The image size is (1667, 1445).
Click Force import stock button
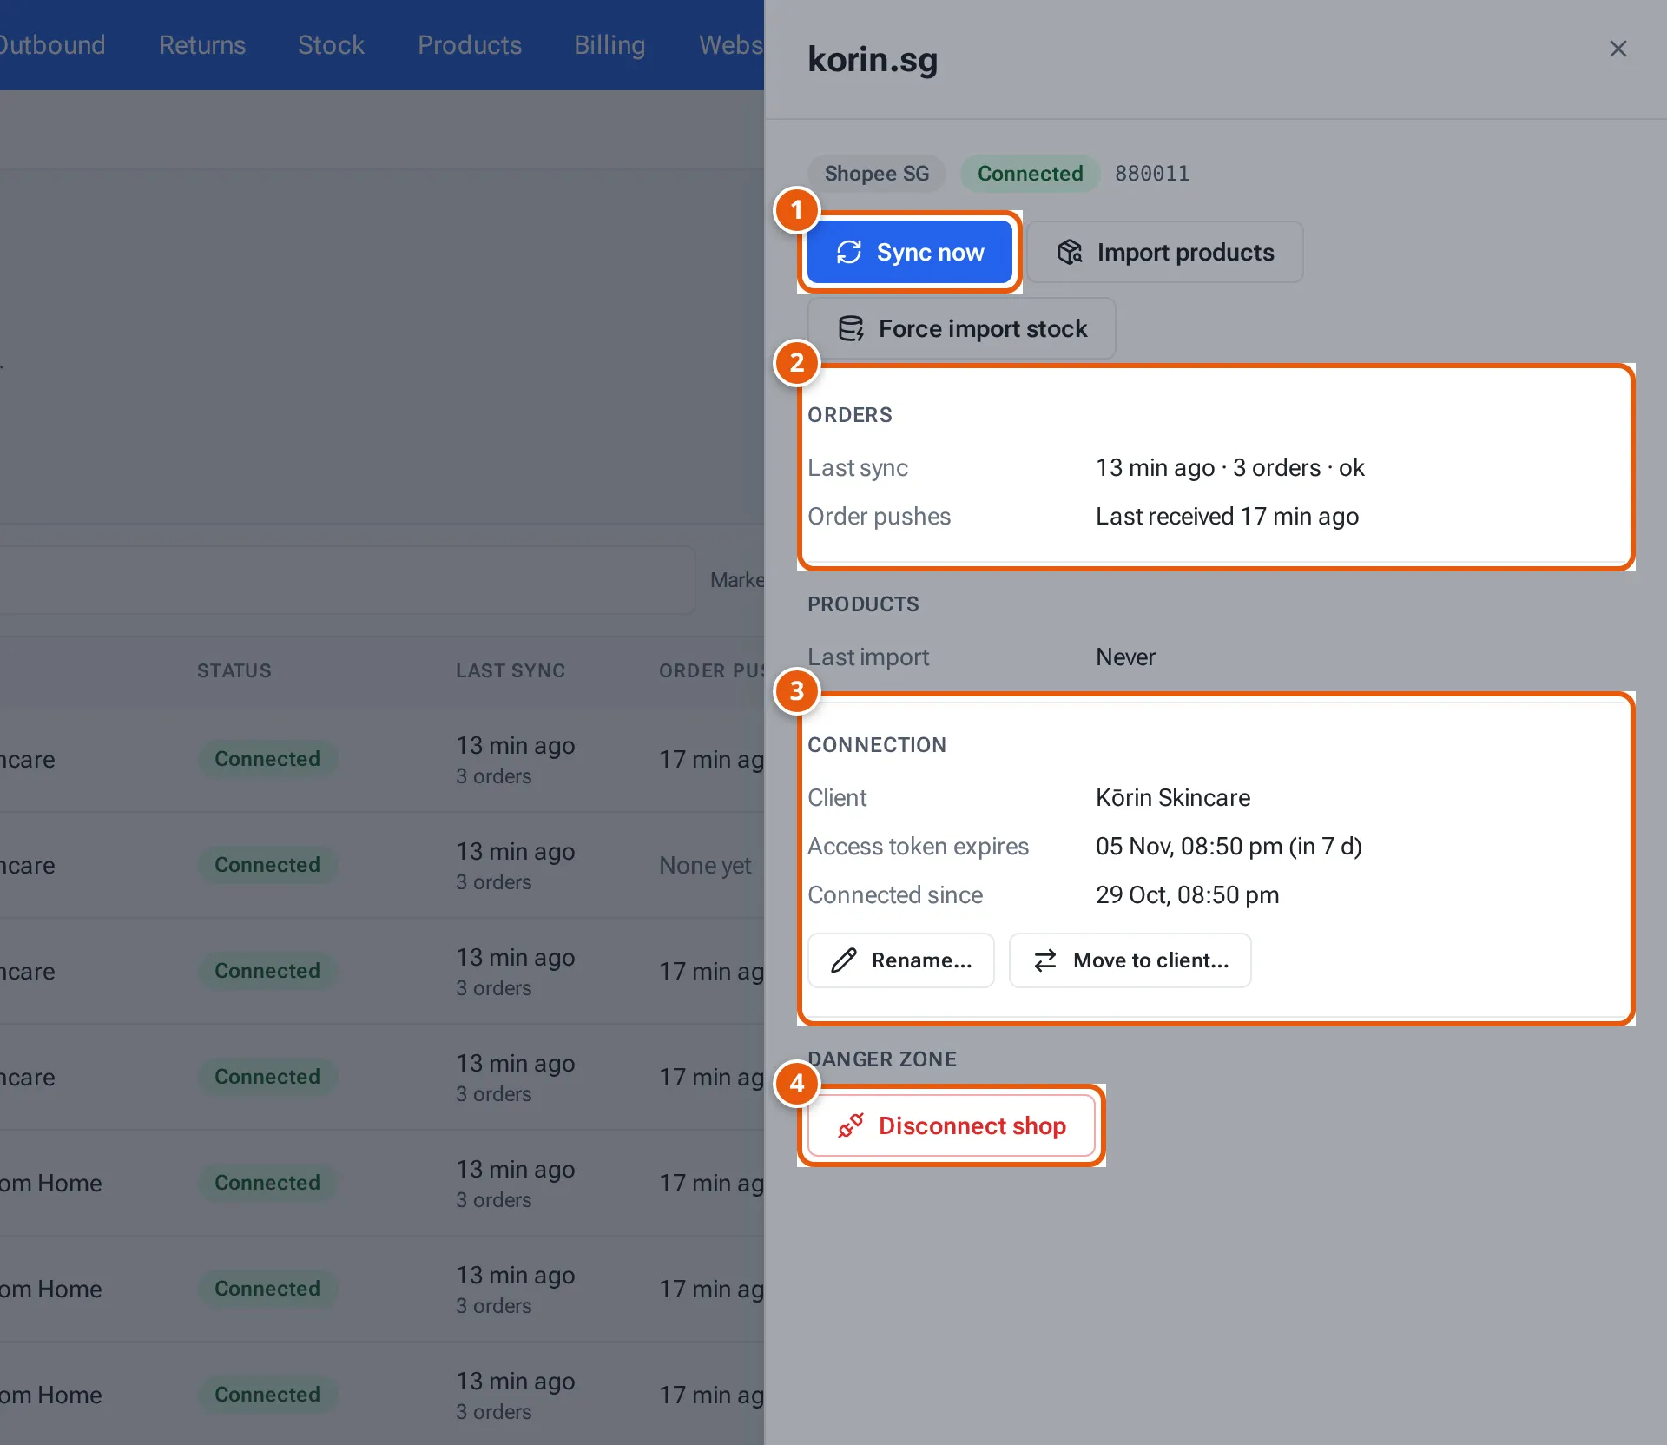click(962, 328)
